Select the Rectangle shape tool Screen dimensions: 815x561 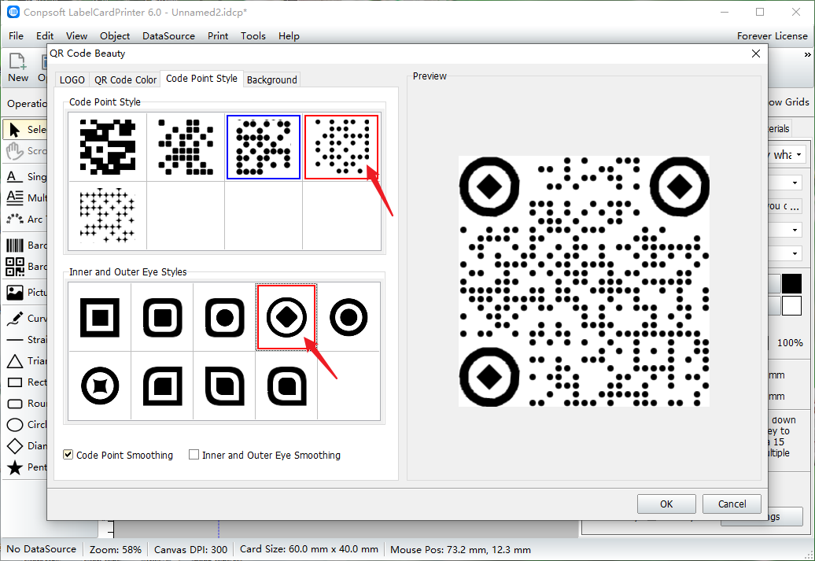tap(24, 382)
